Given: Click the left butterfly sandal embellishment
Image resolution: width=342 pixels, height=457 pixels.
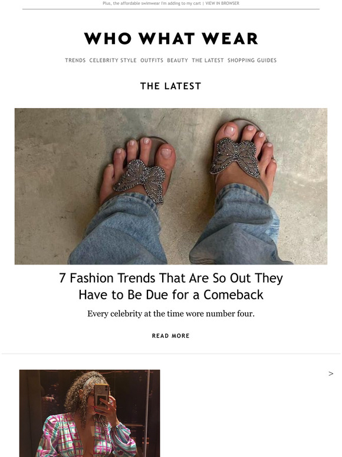Looking at the screenshot, I should (140, 181).
